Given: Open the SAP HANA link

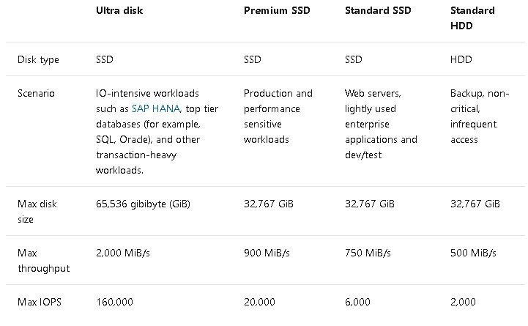Looking at the screenshot, I should [x=155, y=108].
